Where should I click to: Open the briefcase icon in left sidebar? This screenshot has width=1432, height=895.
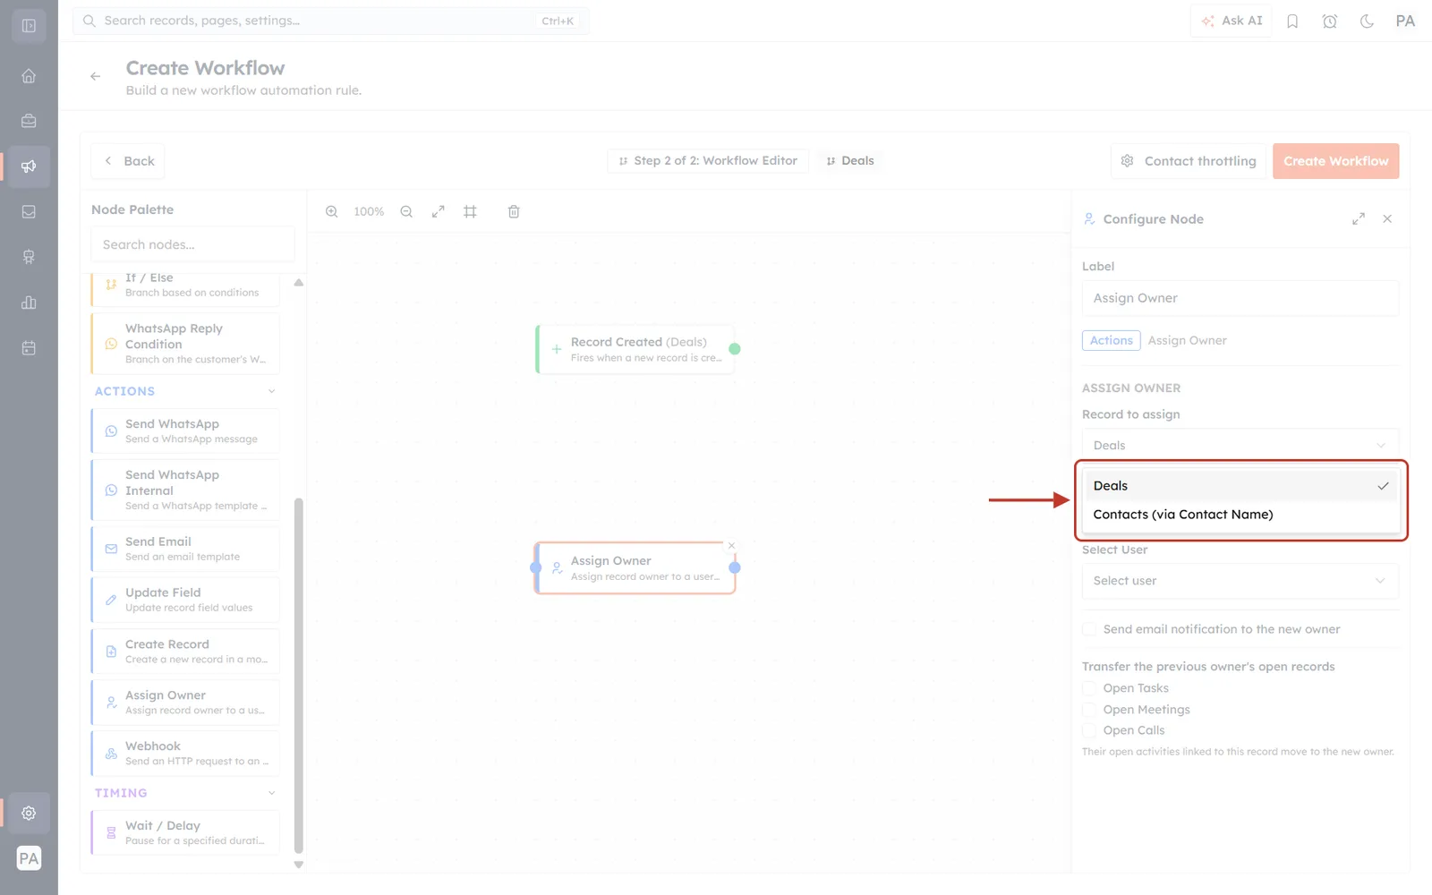[x=29, y=121]
